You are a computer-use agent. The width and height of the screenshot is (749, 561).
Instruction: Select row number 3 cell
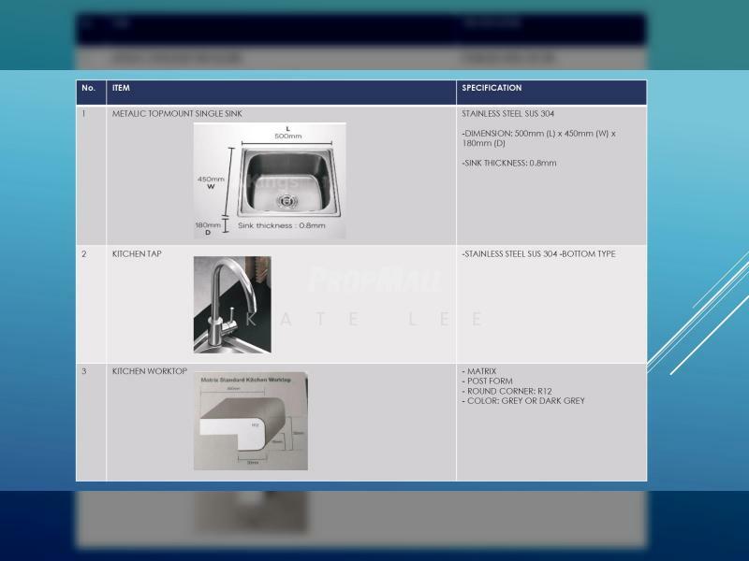click(x=84, y=372)
